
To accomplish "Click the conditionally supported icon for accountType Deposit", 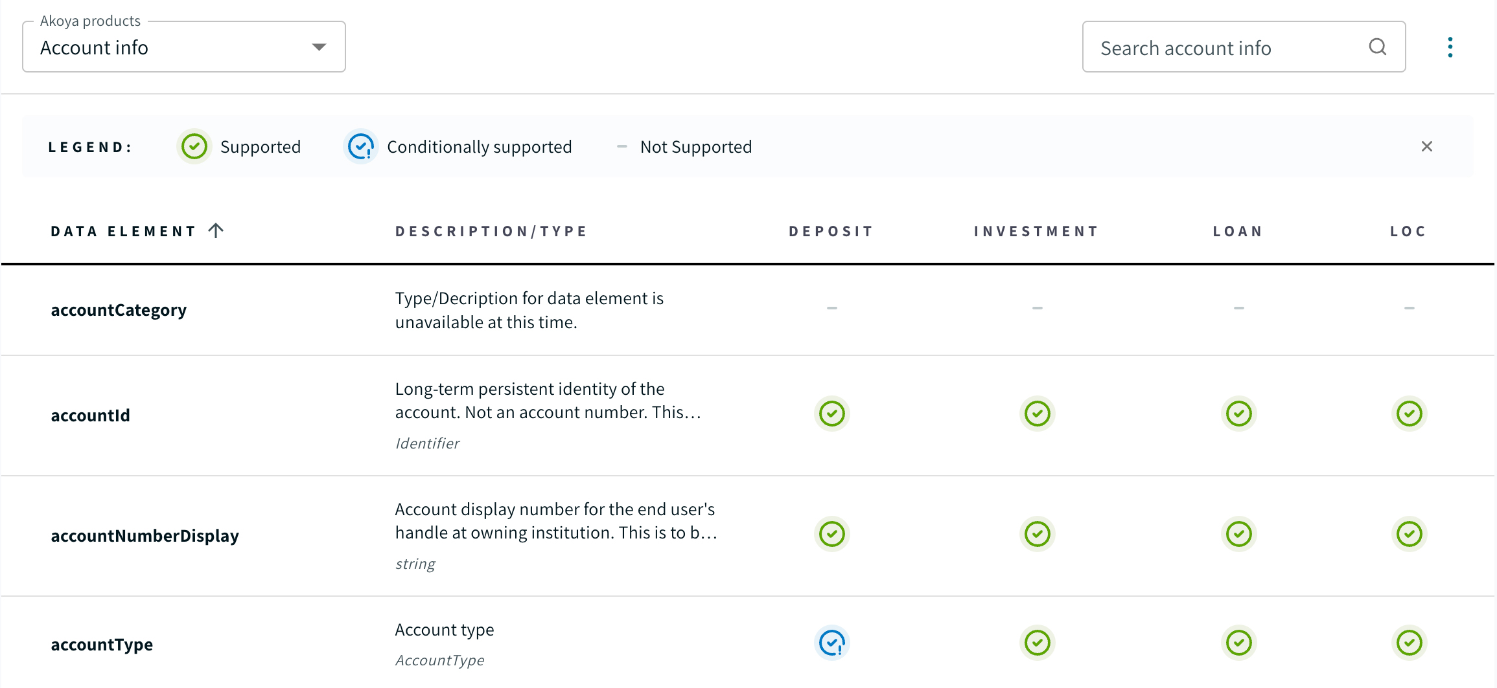I will click(831, 643).
